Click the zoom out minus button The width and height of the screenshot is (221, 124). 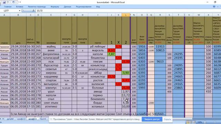click(205, 122)
